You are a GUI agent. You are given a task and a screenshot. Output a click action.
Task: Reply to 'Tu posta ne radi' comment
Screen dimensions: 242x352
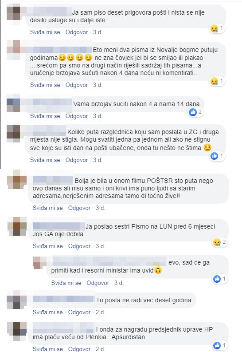point(79,312)
